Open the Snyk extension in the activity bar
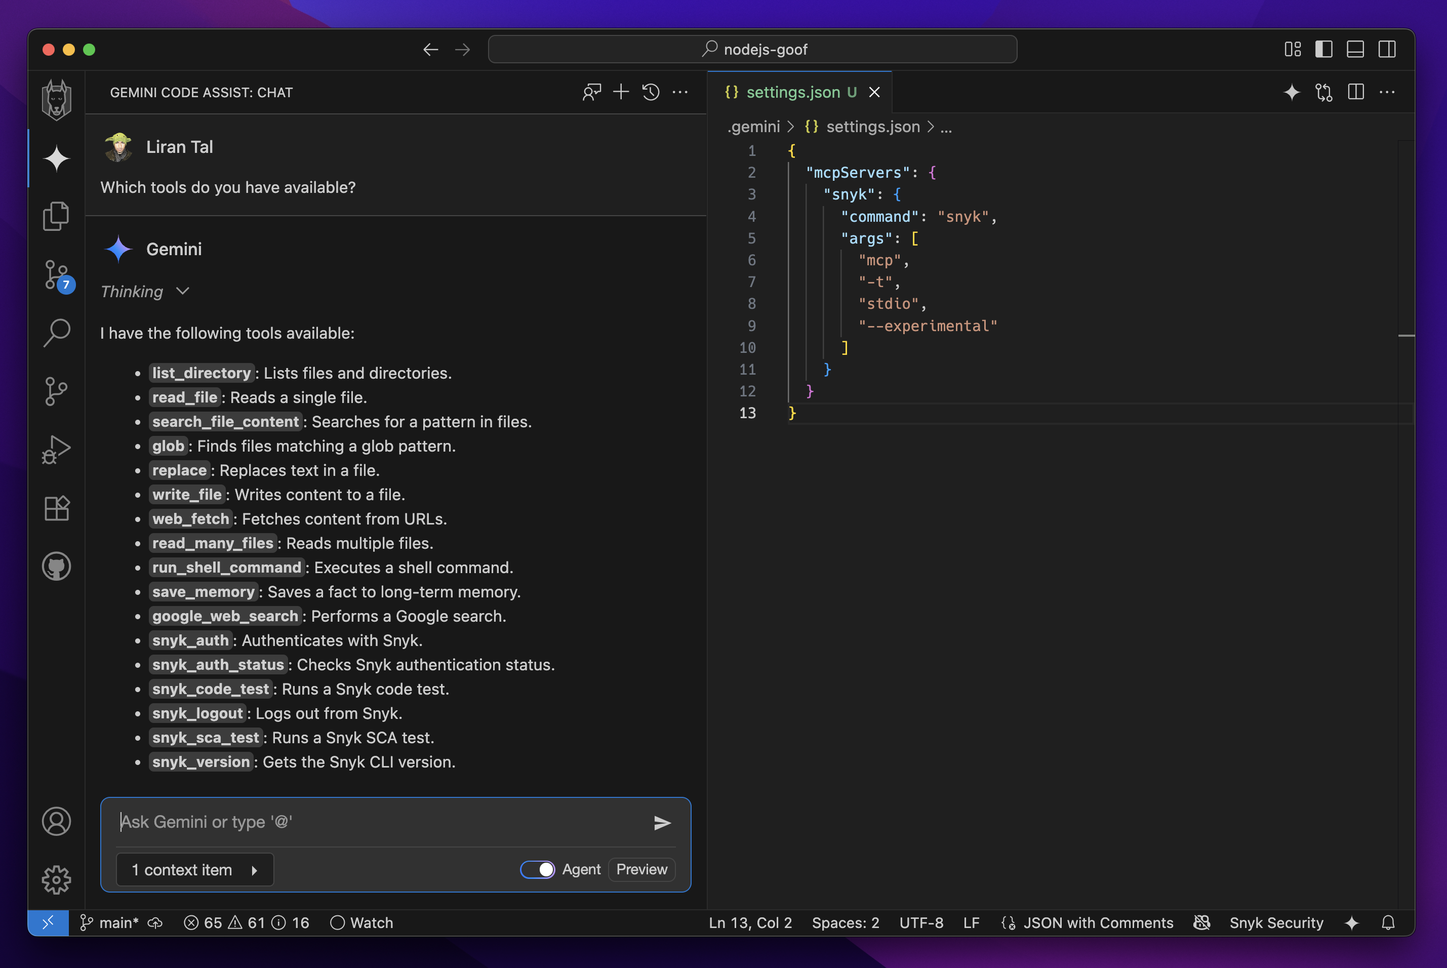 56,99
